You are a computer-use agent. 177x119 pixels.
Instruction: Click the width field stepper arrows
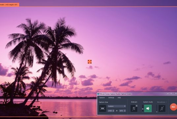pyautogui.click(x=113, y=111)
